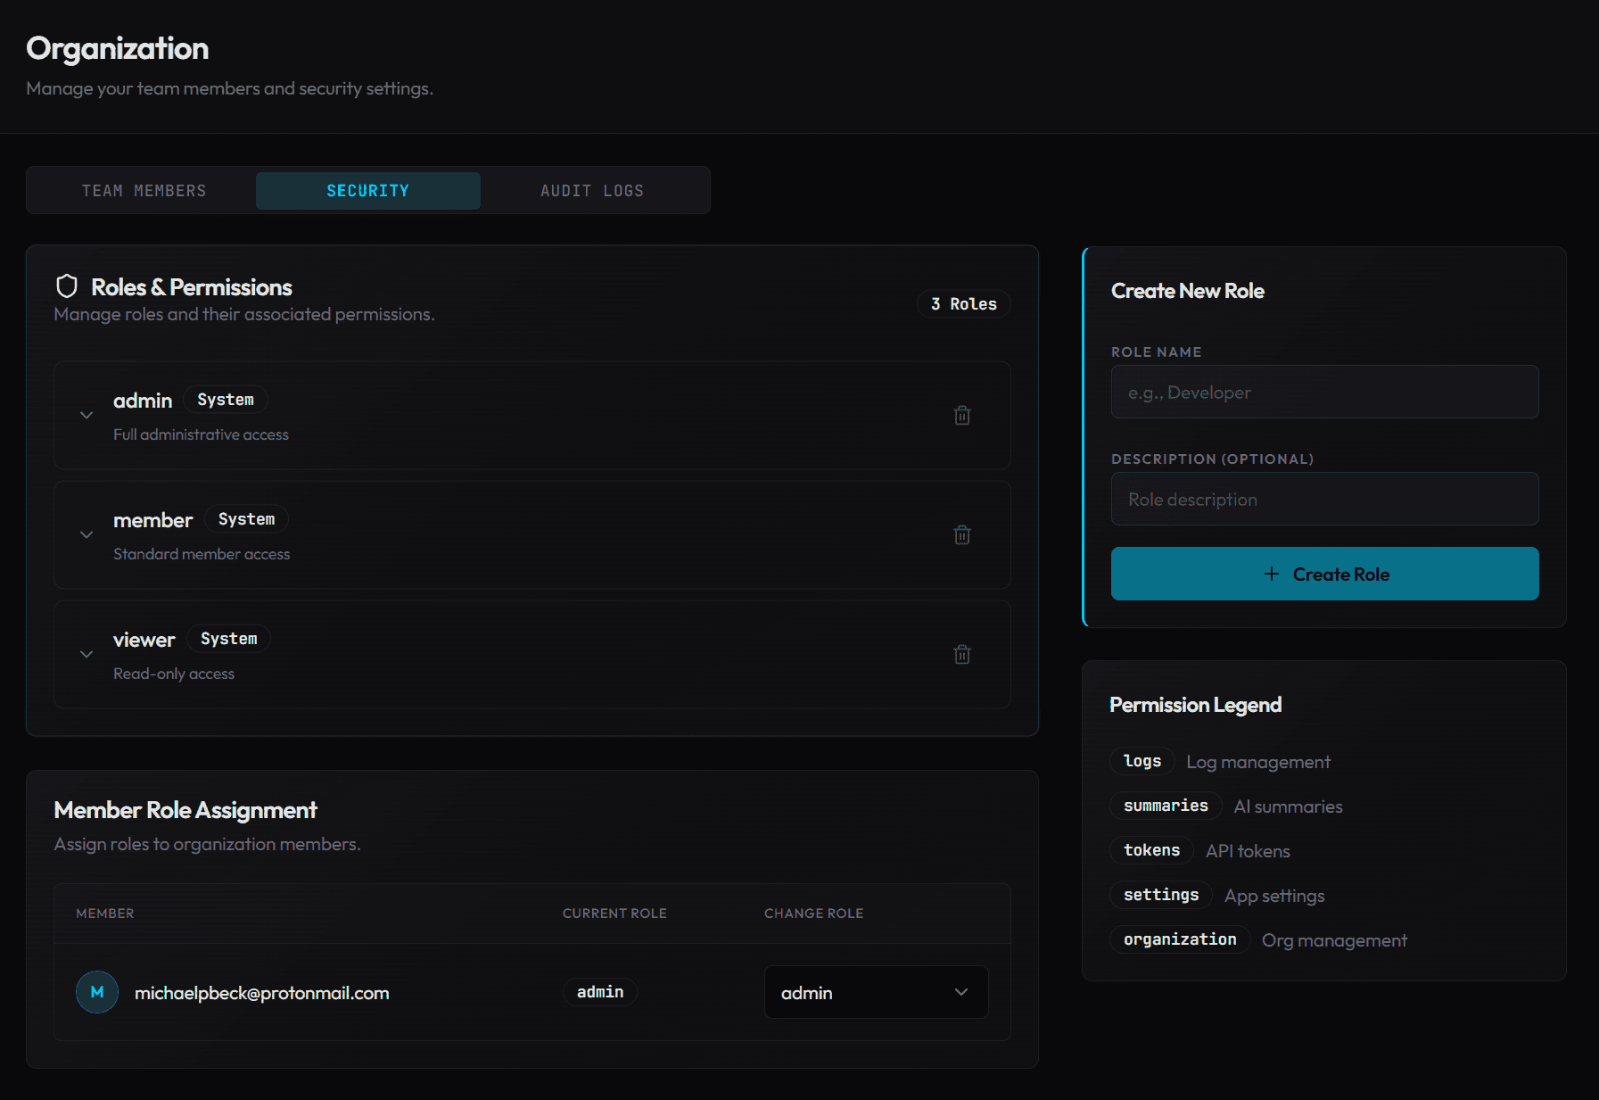This screenshot has width=1599, height=1100.
Task: Click the Create Role button
Action: click(1324, 574)
